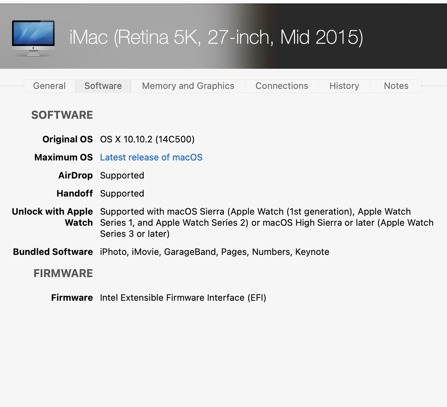Select the Software tab

(103, 86)
